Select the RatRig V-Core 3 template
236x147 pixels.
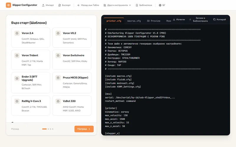31,106
